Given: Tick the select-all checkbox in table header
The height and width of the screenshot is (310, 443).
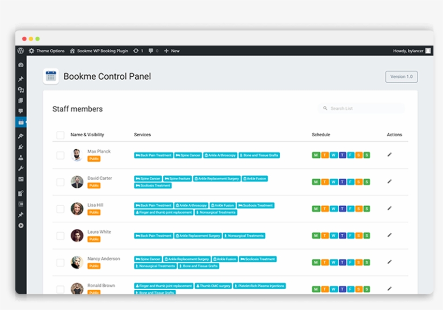Looking at the screenshot, I should tap(60, 135).
